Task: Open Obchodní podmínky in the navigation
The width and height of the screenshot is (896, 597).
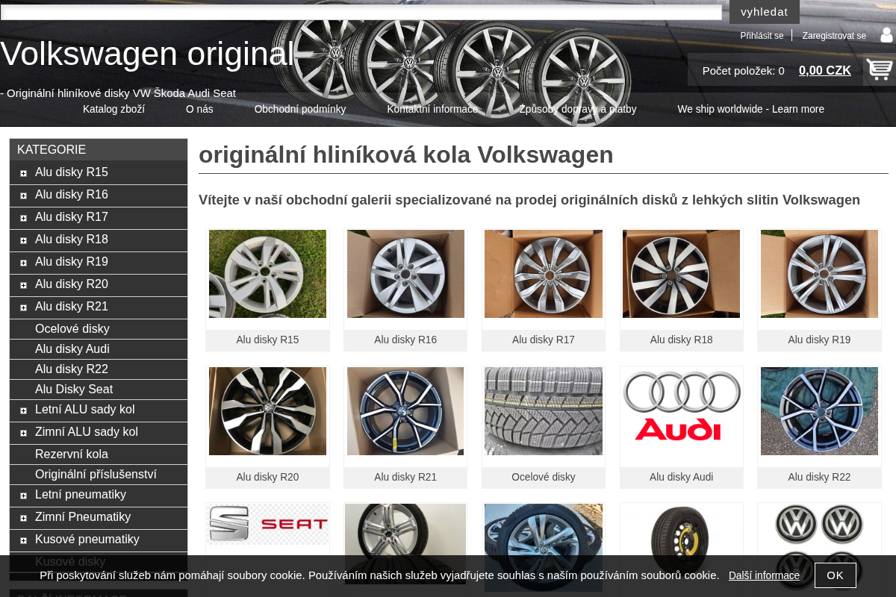Action: [300, 109]
